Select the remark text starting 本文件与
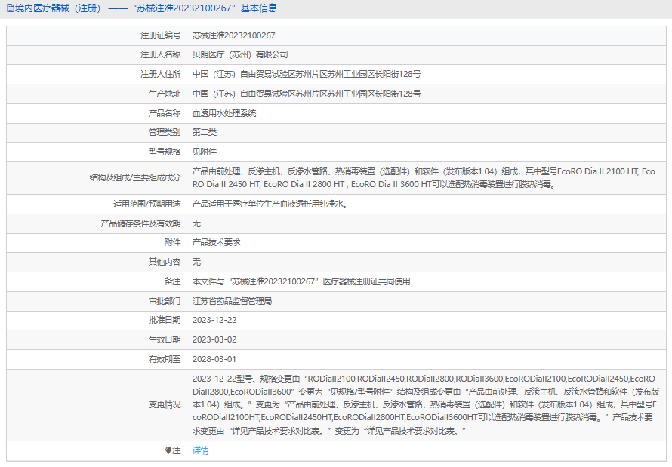This screenshot has height=467, width=672. [x=301, y=281]
